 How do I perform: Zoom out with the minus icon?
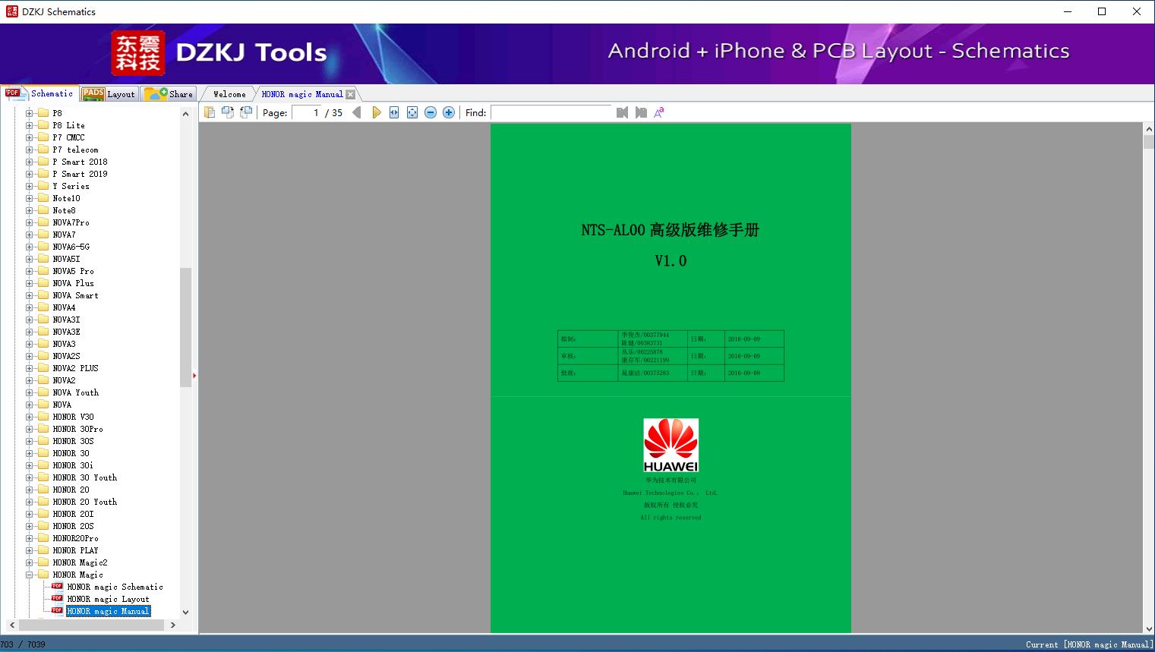(431, 112)
